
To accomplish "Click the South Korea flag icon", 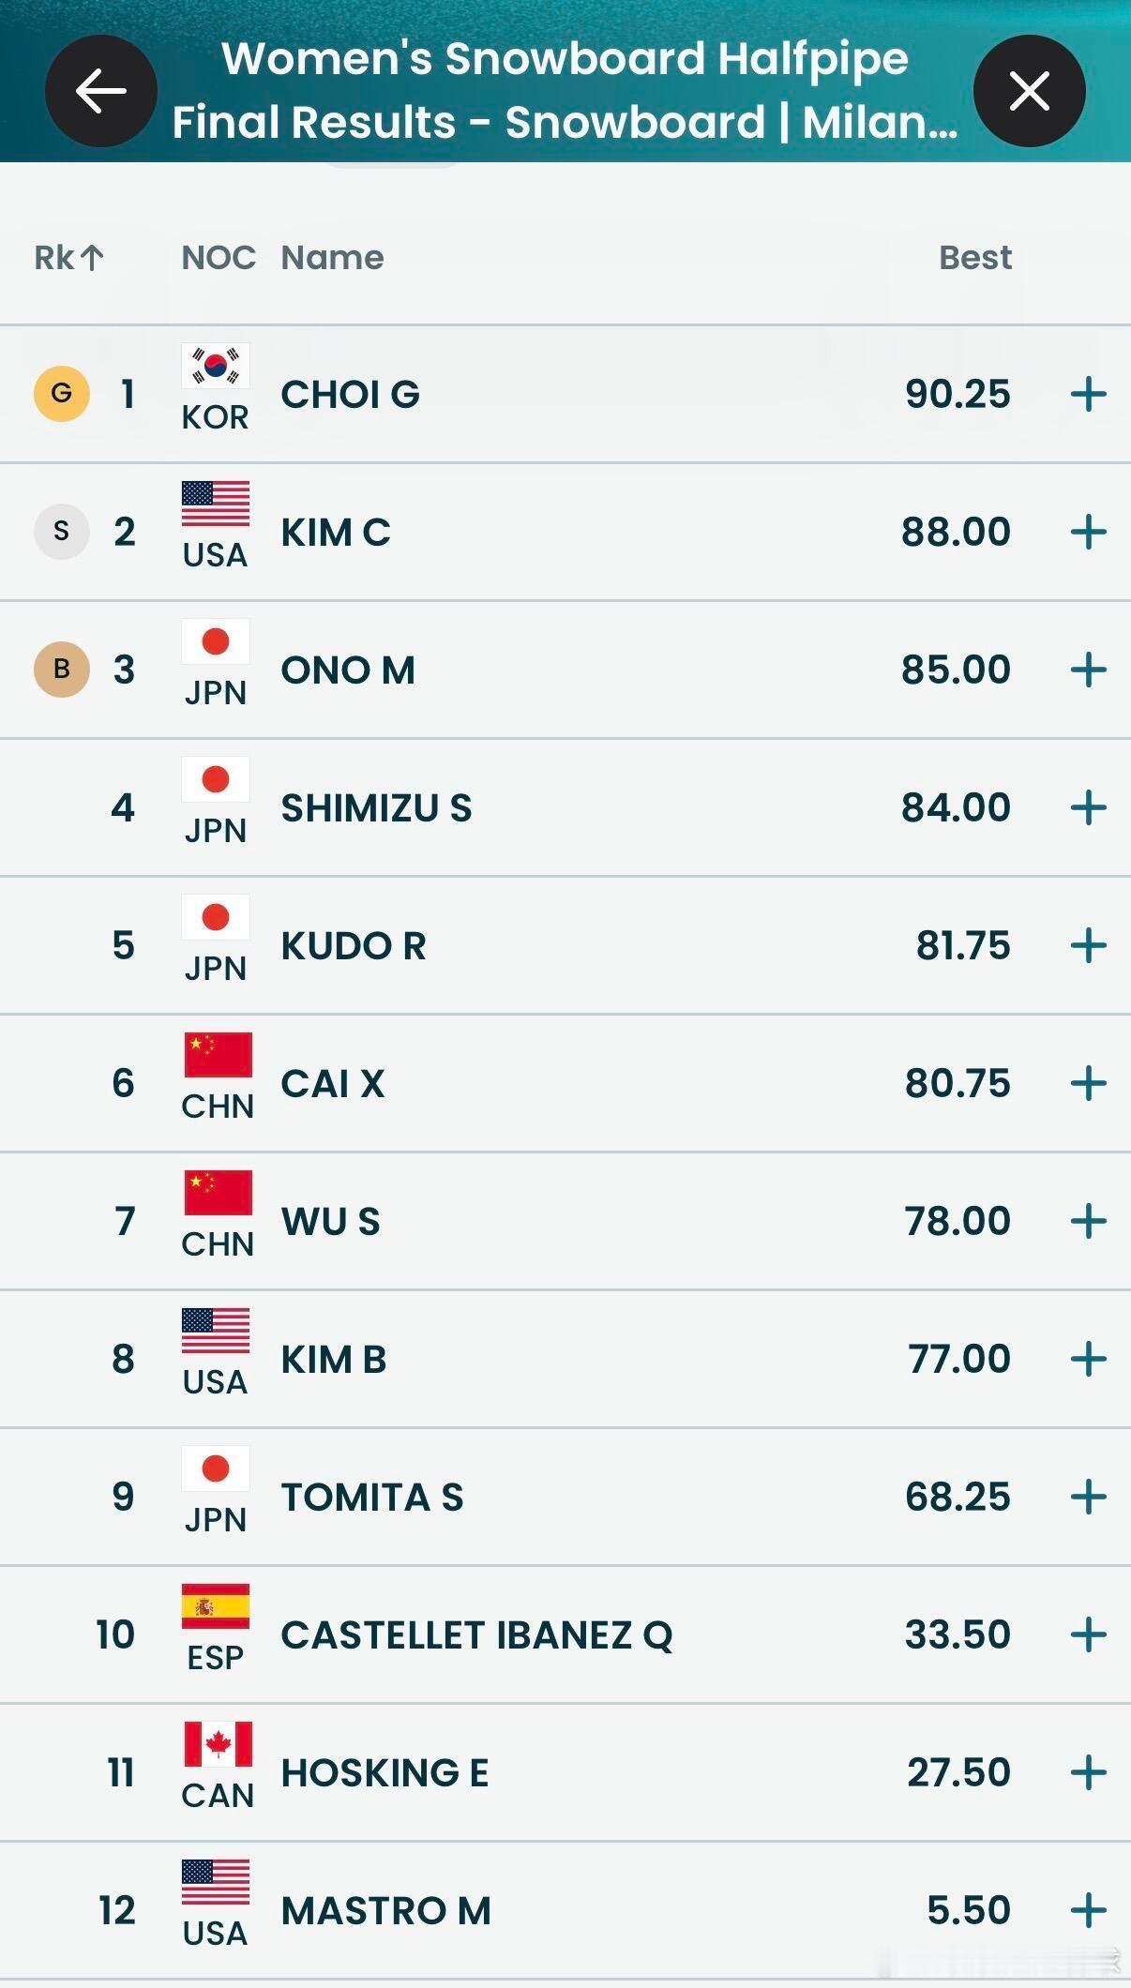I will (216, 366).
